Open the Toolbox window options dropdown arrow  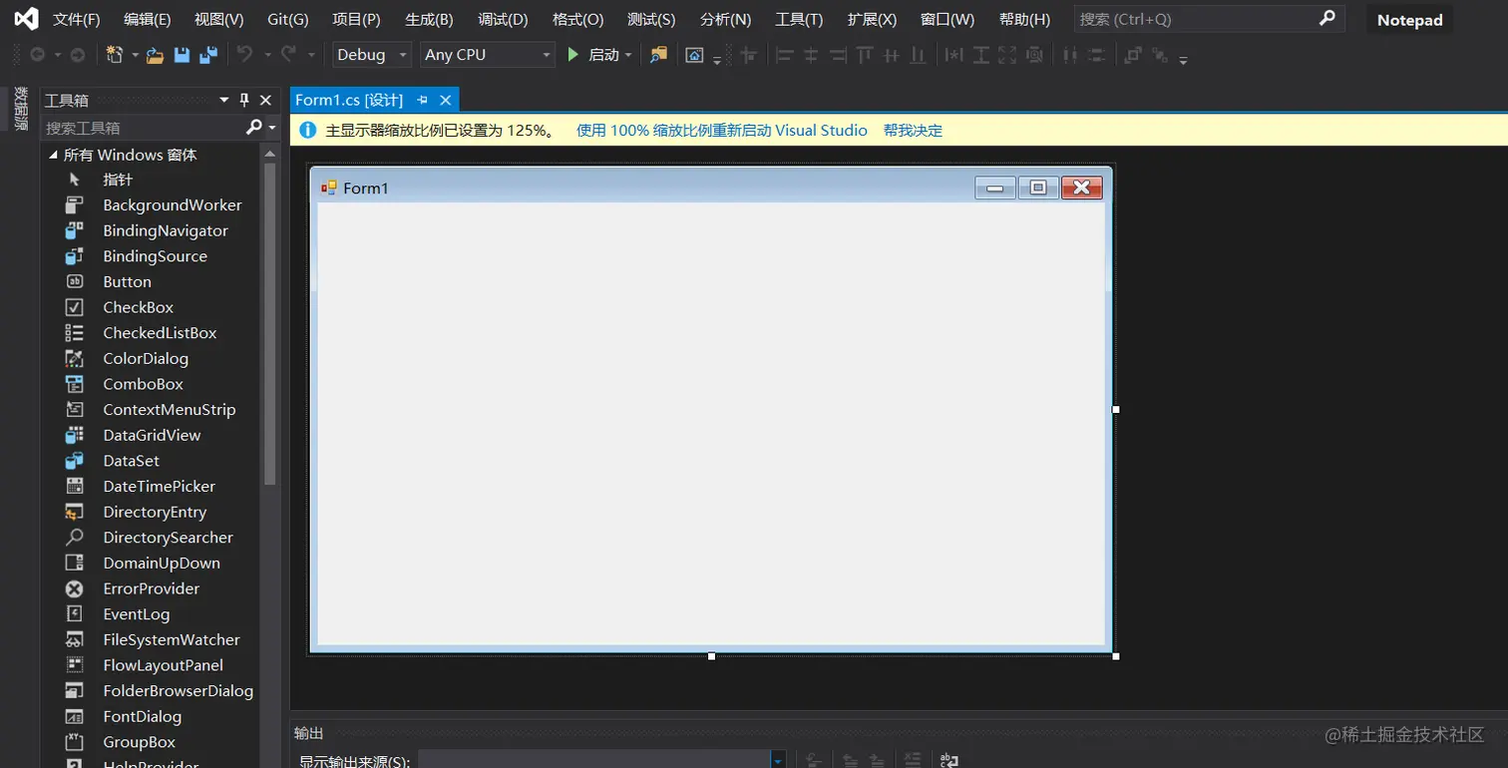224,100
